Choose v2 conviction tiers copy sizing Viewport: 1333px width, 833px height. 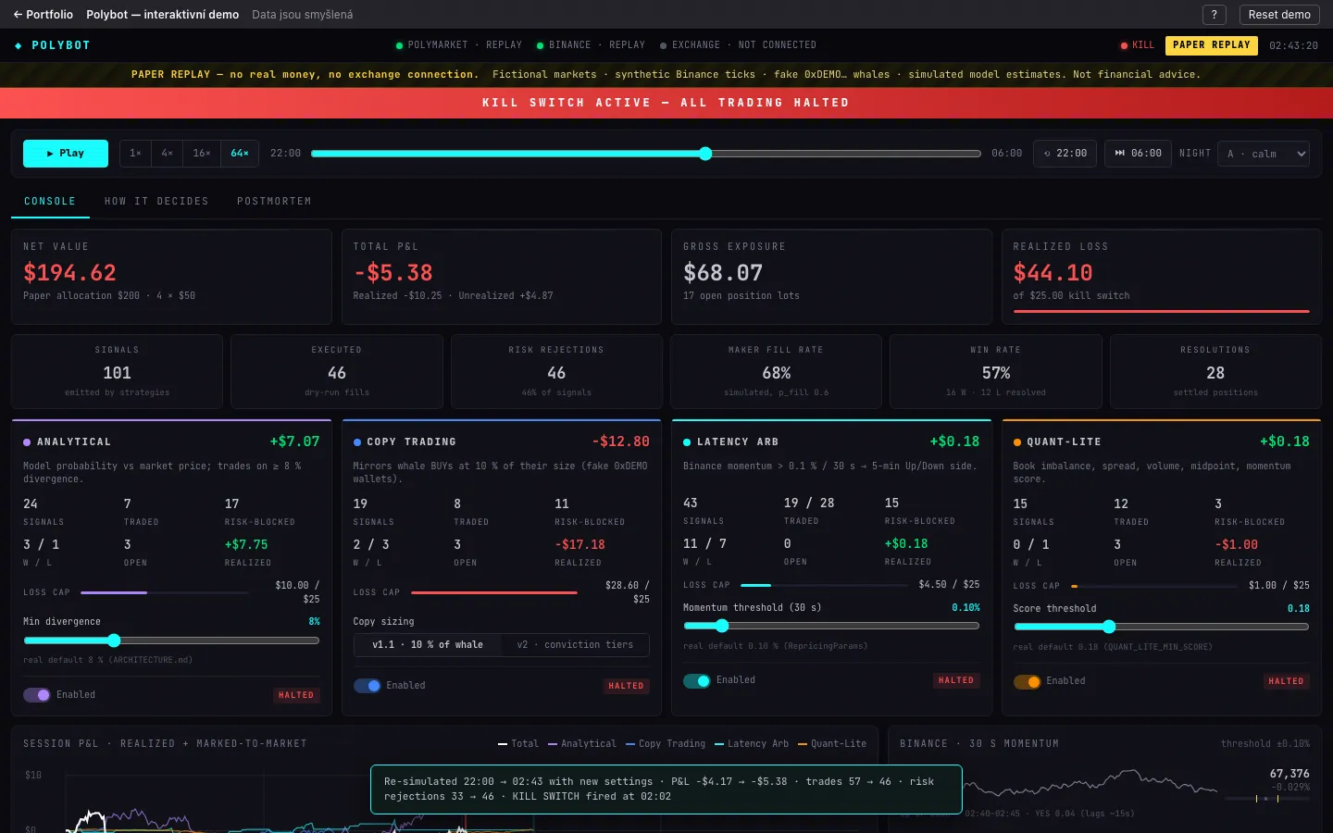(575, 645)
